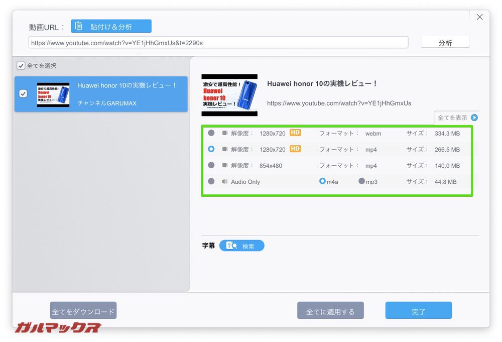
Task: Click the clipboard icon on the 貼付け＆分析 button
Action: pyautogui.click(x=78, y=25)
